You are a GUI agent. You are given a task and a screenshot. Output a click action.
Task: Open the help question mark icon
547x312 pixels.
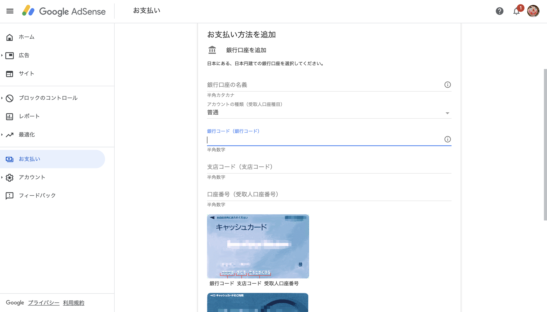pos(499,11)
